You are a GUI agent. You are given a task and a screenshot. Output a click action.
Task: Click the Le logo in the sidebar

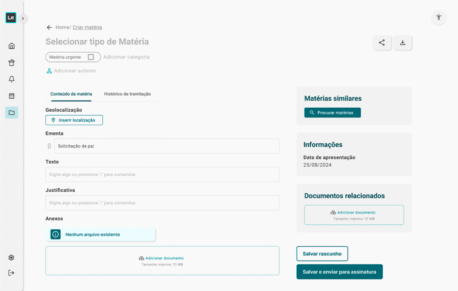(x=11, y=18)
